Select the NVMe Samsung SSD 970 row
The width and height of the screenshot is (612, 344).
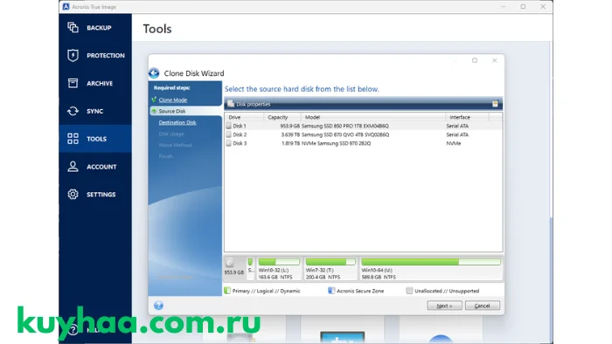(x=364, y=143)
